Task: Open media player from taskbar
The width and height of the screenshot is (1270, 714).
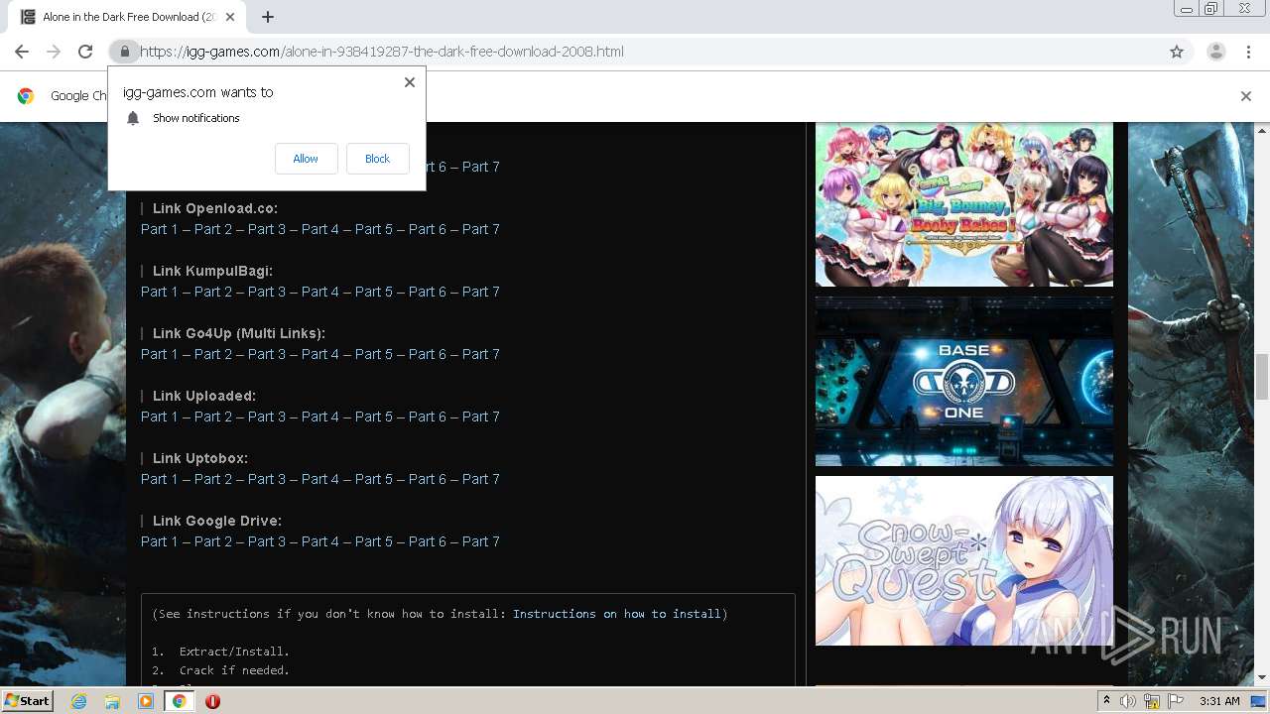Action: tap(146, 701)
